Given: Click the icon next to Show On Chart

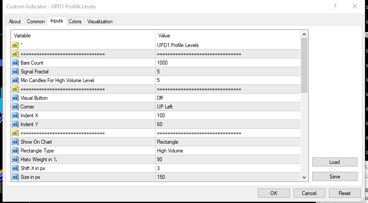Looking at the screenshot, I should point(15,142).
